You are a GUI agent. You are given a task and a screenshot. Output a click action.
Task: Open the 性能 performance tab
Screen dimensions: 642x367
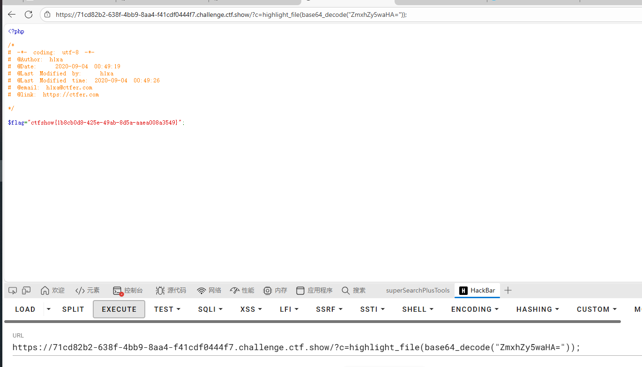(242, 291)
